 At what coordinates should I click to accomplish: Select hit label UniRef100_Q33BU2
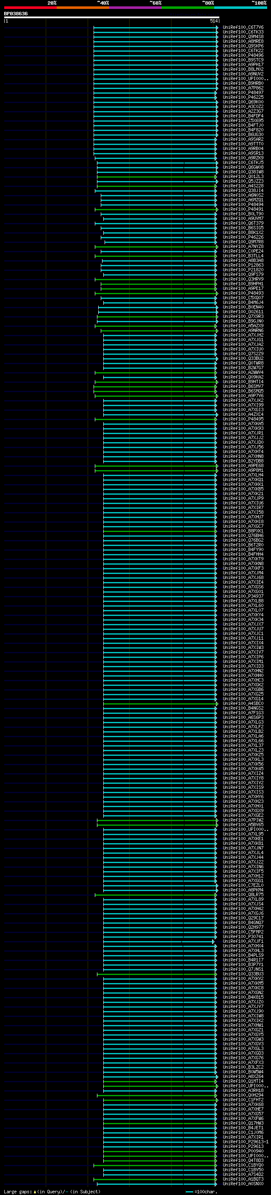click(x=243, y=359)
